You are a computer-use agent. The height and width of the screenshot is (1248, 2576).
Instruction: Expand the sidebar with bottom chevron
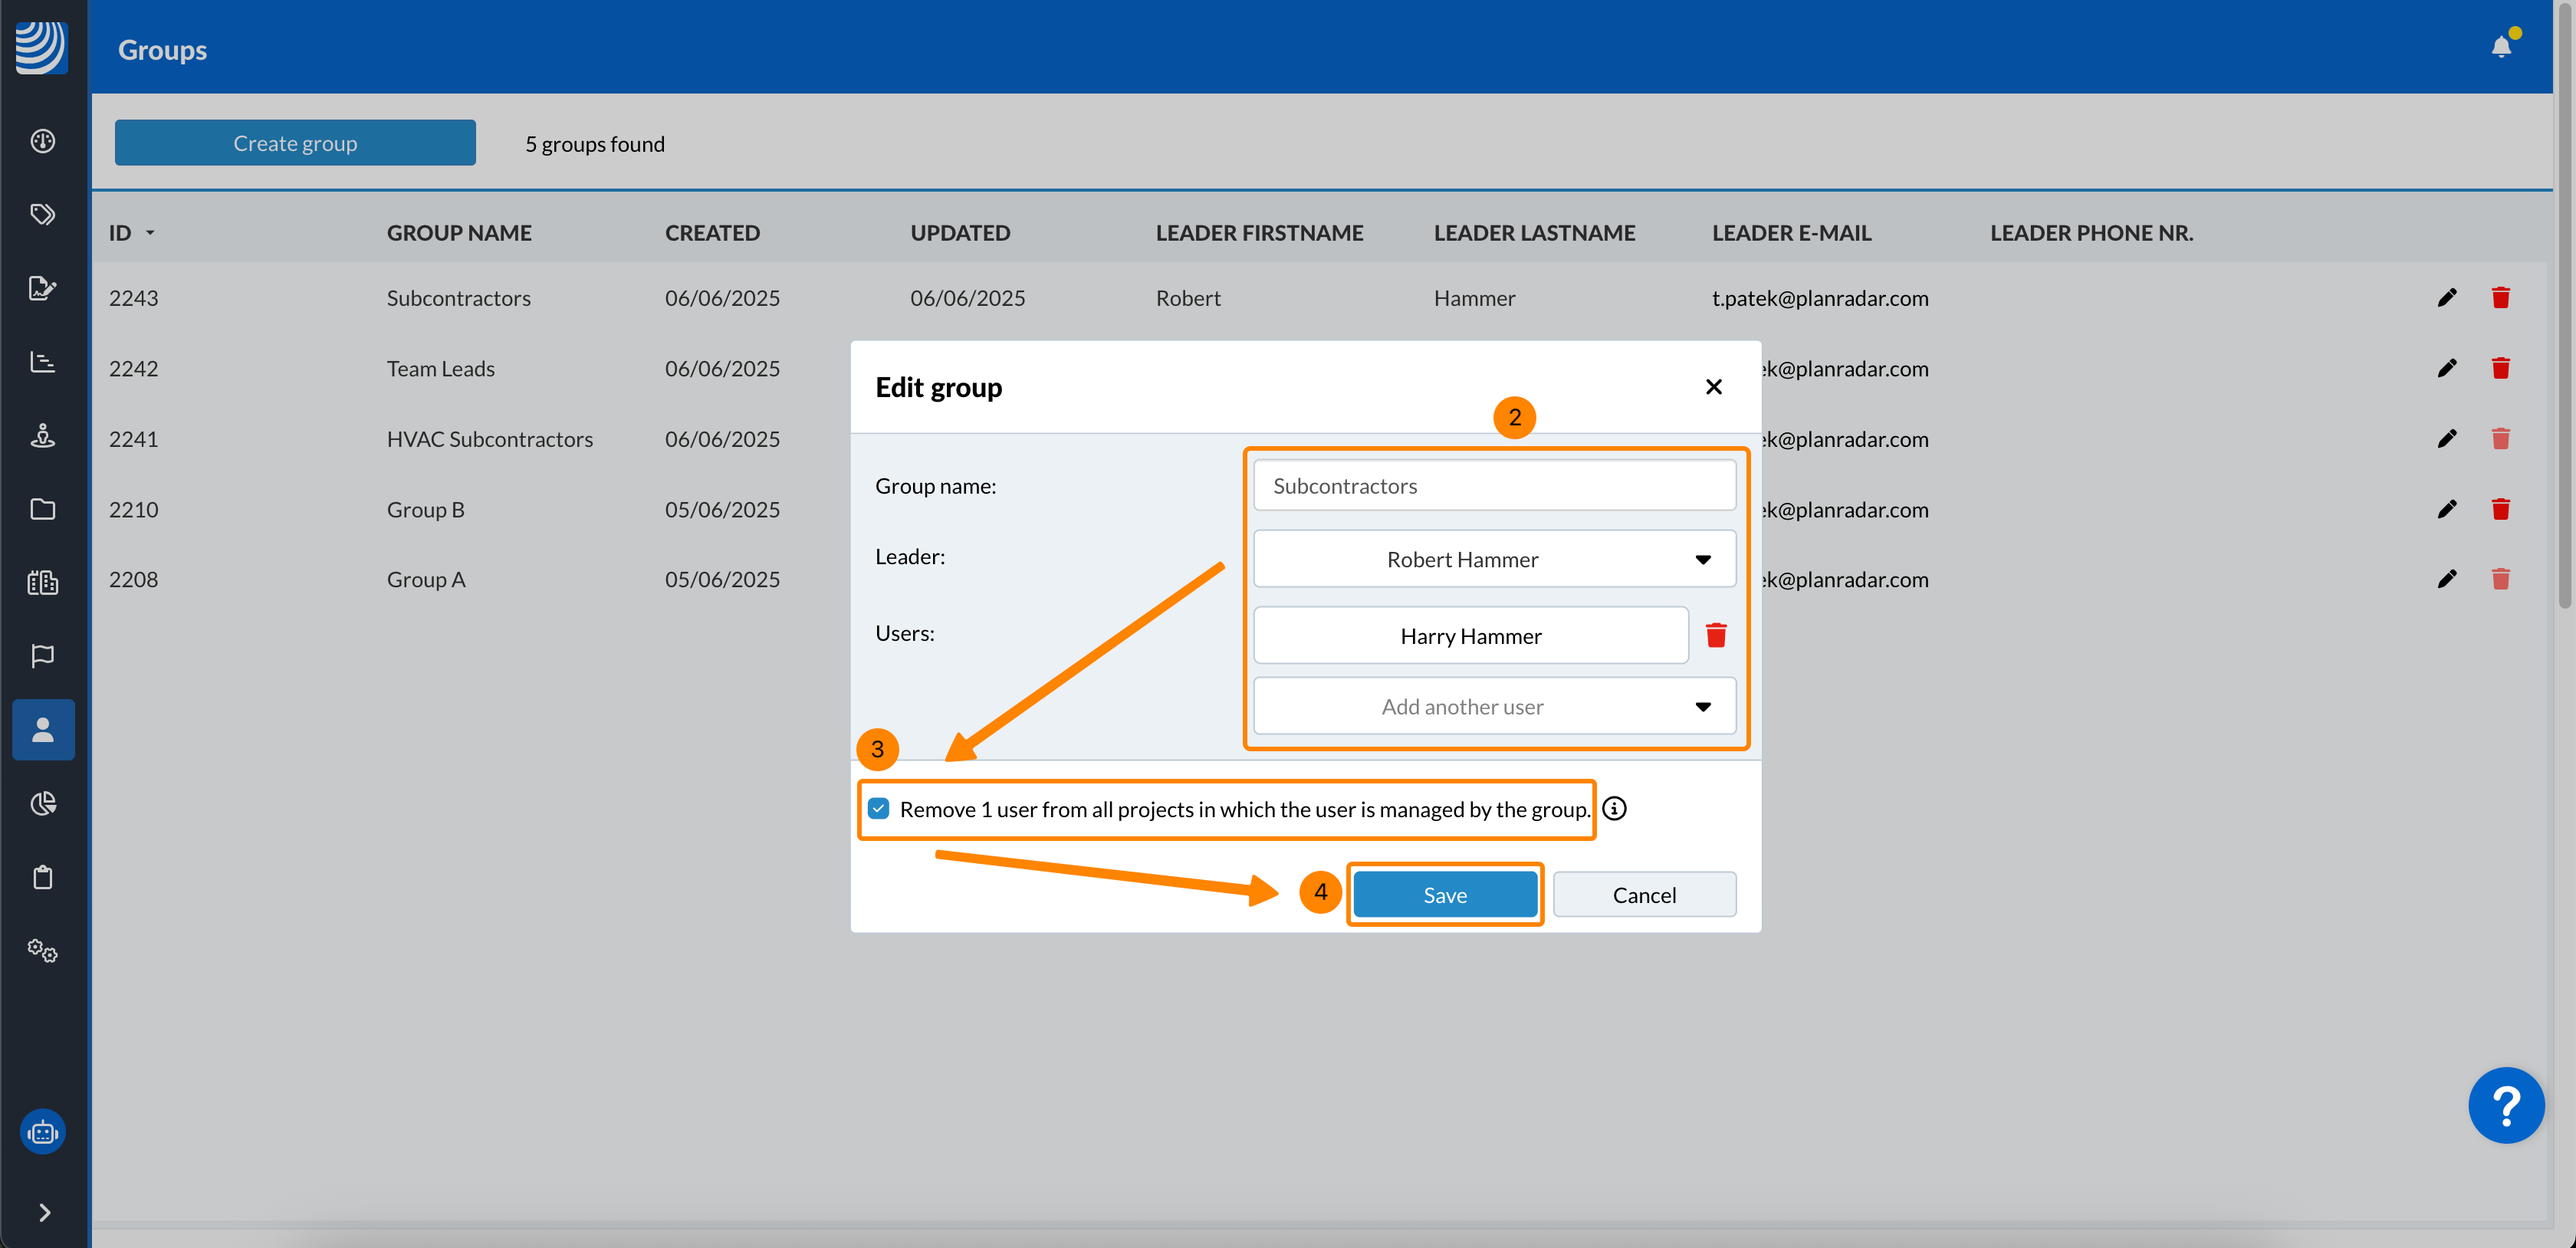click(x=44, y=1212)
